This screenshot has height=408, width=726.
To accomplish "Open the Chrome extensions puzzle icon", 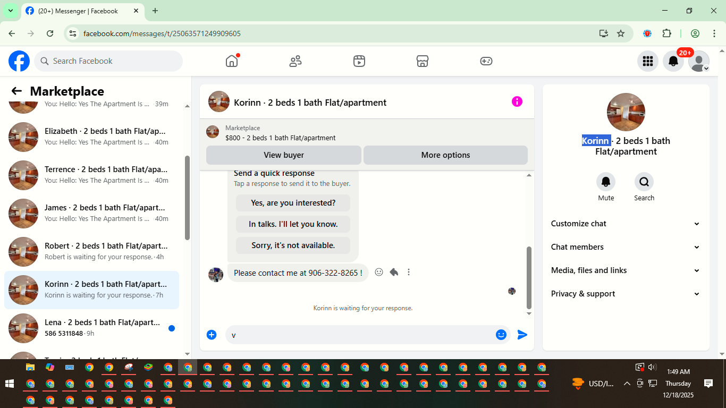I will 667,33.
